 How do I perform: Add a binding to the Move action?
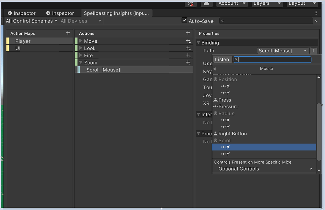pyautogui.click(x=188, y=41)
